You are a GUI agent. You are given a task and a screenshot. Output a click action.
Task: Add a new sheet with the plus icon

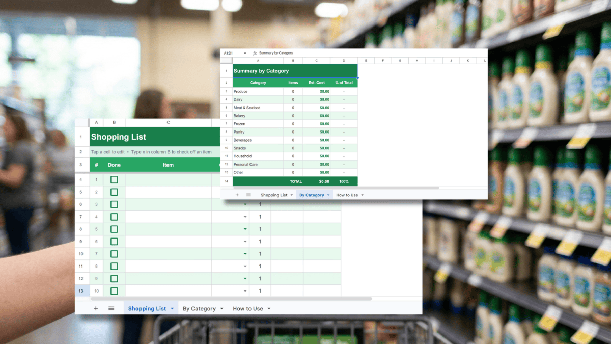click(96, 308)
